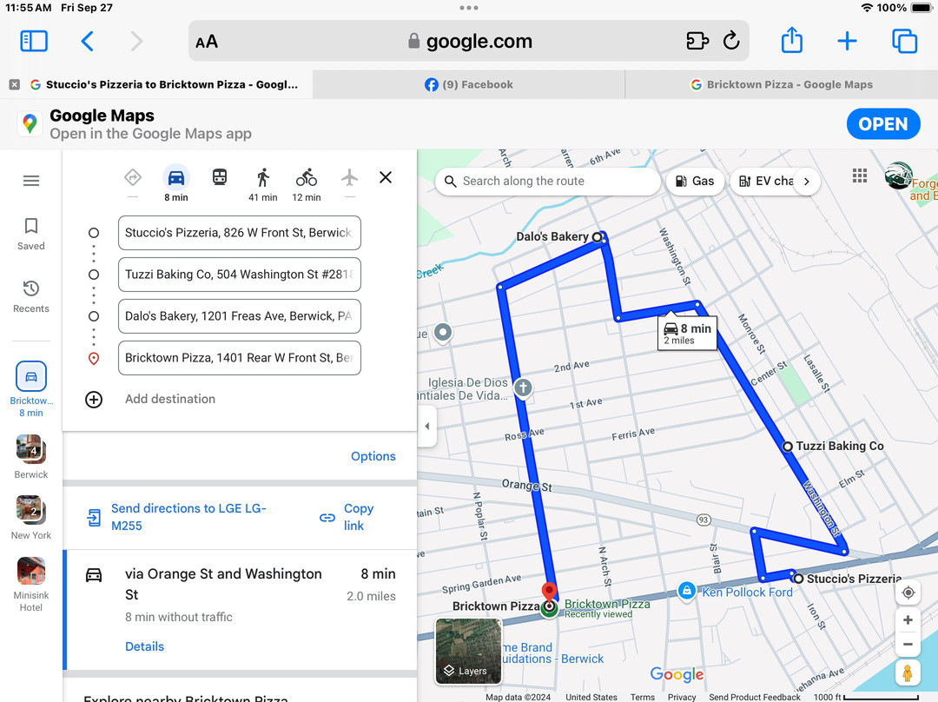Select cycling mode, 12 min

(307, 184)
